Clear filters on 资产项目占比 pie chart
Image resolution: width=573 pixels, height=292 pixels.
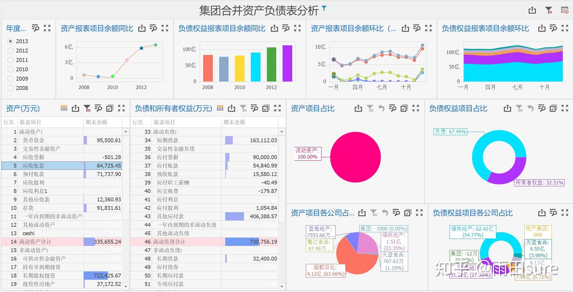coord(370,108)
